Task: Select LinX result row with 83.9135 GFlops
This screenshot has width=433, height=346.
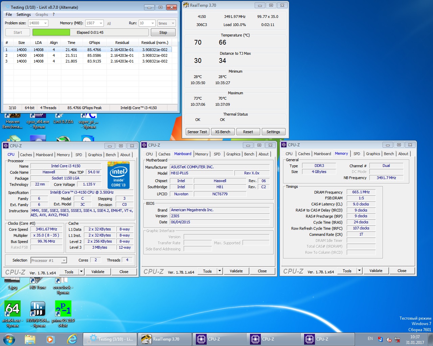Action: (88, 61)
